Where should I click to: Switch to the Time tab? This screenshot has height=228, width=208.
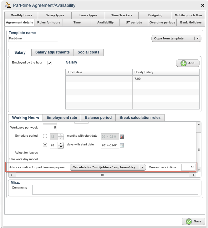[77, 23]
